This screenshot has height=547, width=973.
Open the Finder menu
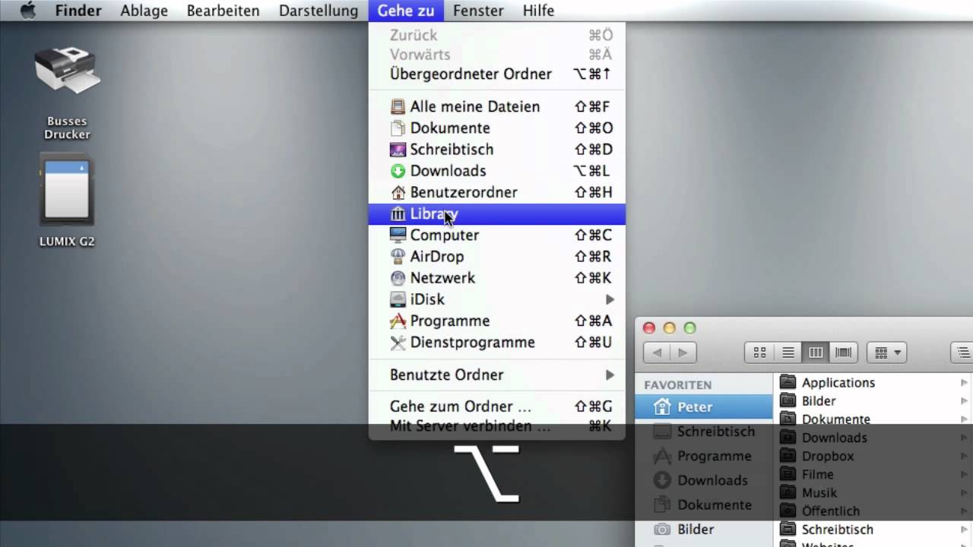[x=78, y=11]
